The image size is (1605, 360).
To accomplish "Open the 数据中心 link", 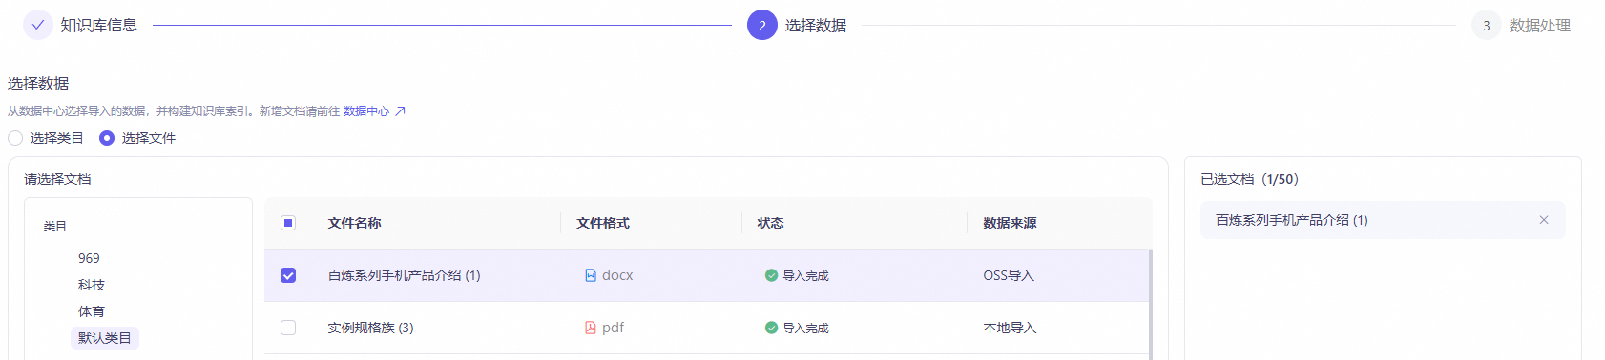I will pyautogui.click(x=366, y=111).
